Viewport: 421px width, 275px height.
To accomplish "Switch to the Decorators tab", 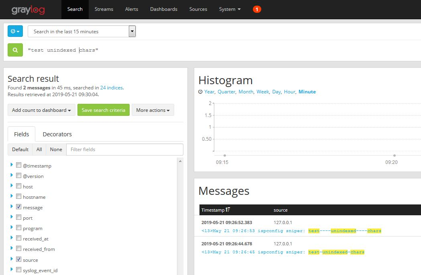I will click(x=57, y=134).
